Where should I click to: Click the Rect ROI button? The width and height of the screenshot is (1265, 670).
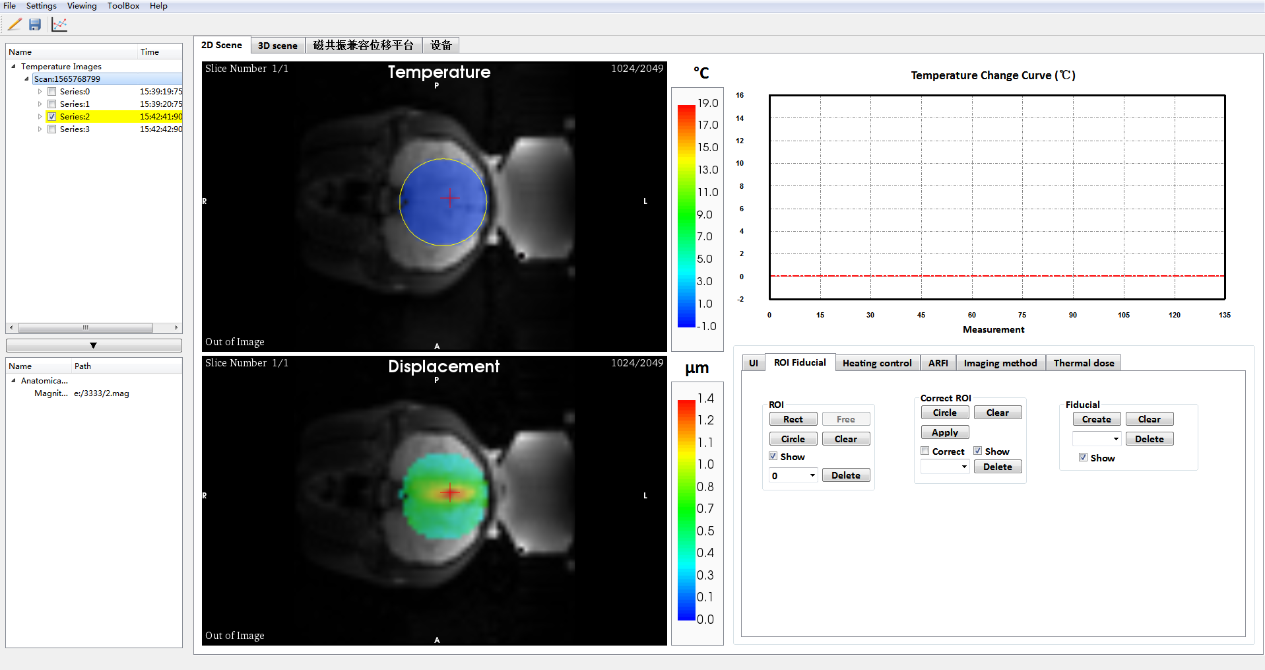tap(793, 419)
